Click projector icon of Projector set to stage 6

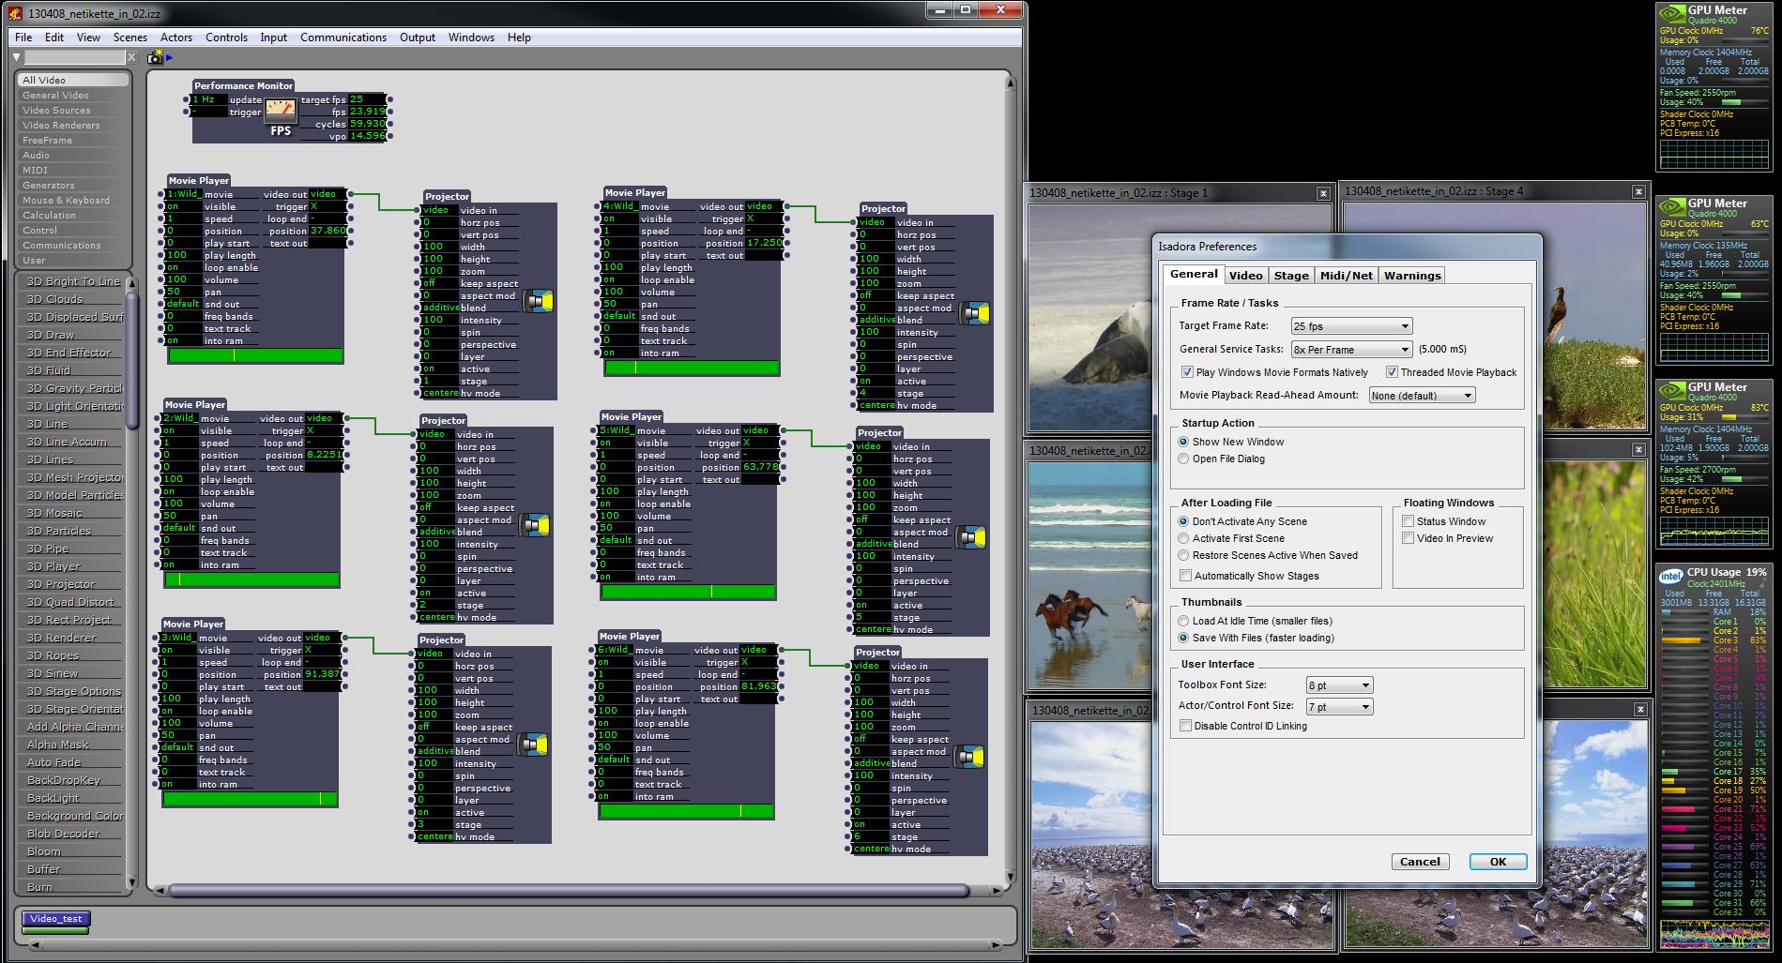click(x=969, y=757)
